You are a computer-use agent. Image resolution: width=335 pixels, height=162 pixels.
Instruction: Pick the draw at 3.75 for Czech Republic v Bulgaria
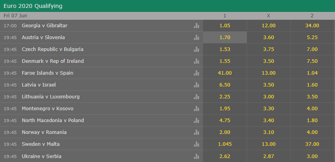tap(268, 49)
